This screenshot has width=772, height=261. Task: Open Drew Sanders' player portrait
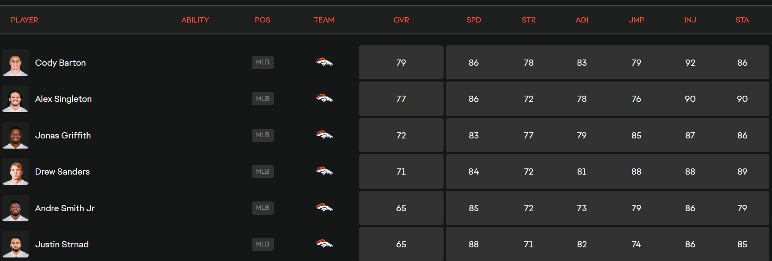pyautogui.click(x=15, y=172)
